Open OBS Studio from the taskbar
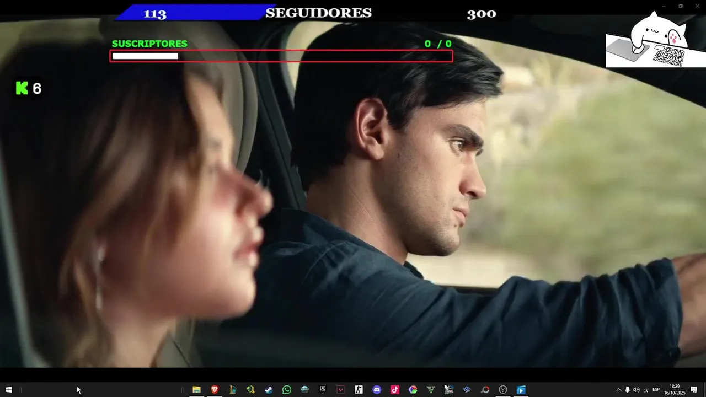 click(503, 390)
